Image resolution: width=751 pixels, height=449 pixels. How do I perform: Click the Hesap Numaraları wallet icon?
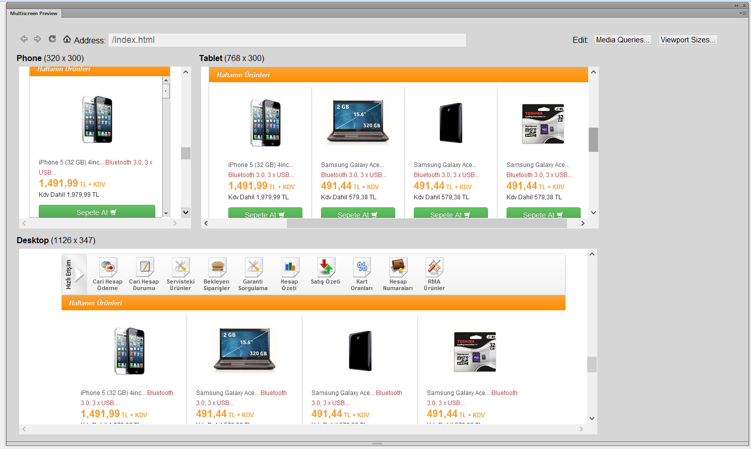(398, 267)
